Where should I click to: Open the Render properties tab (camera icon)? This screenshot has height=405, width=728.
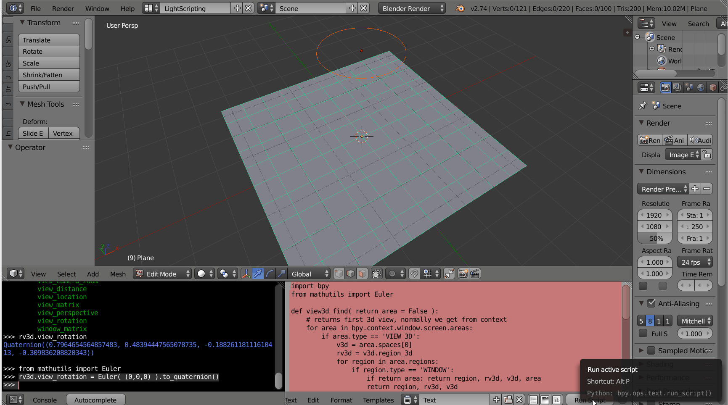[666, 87]
